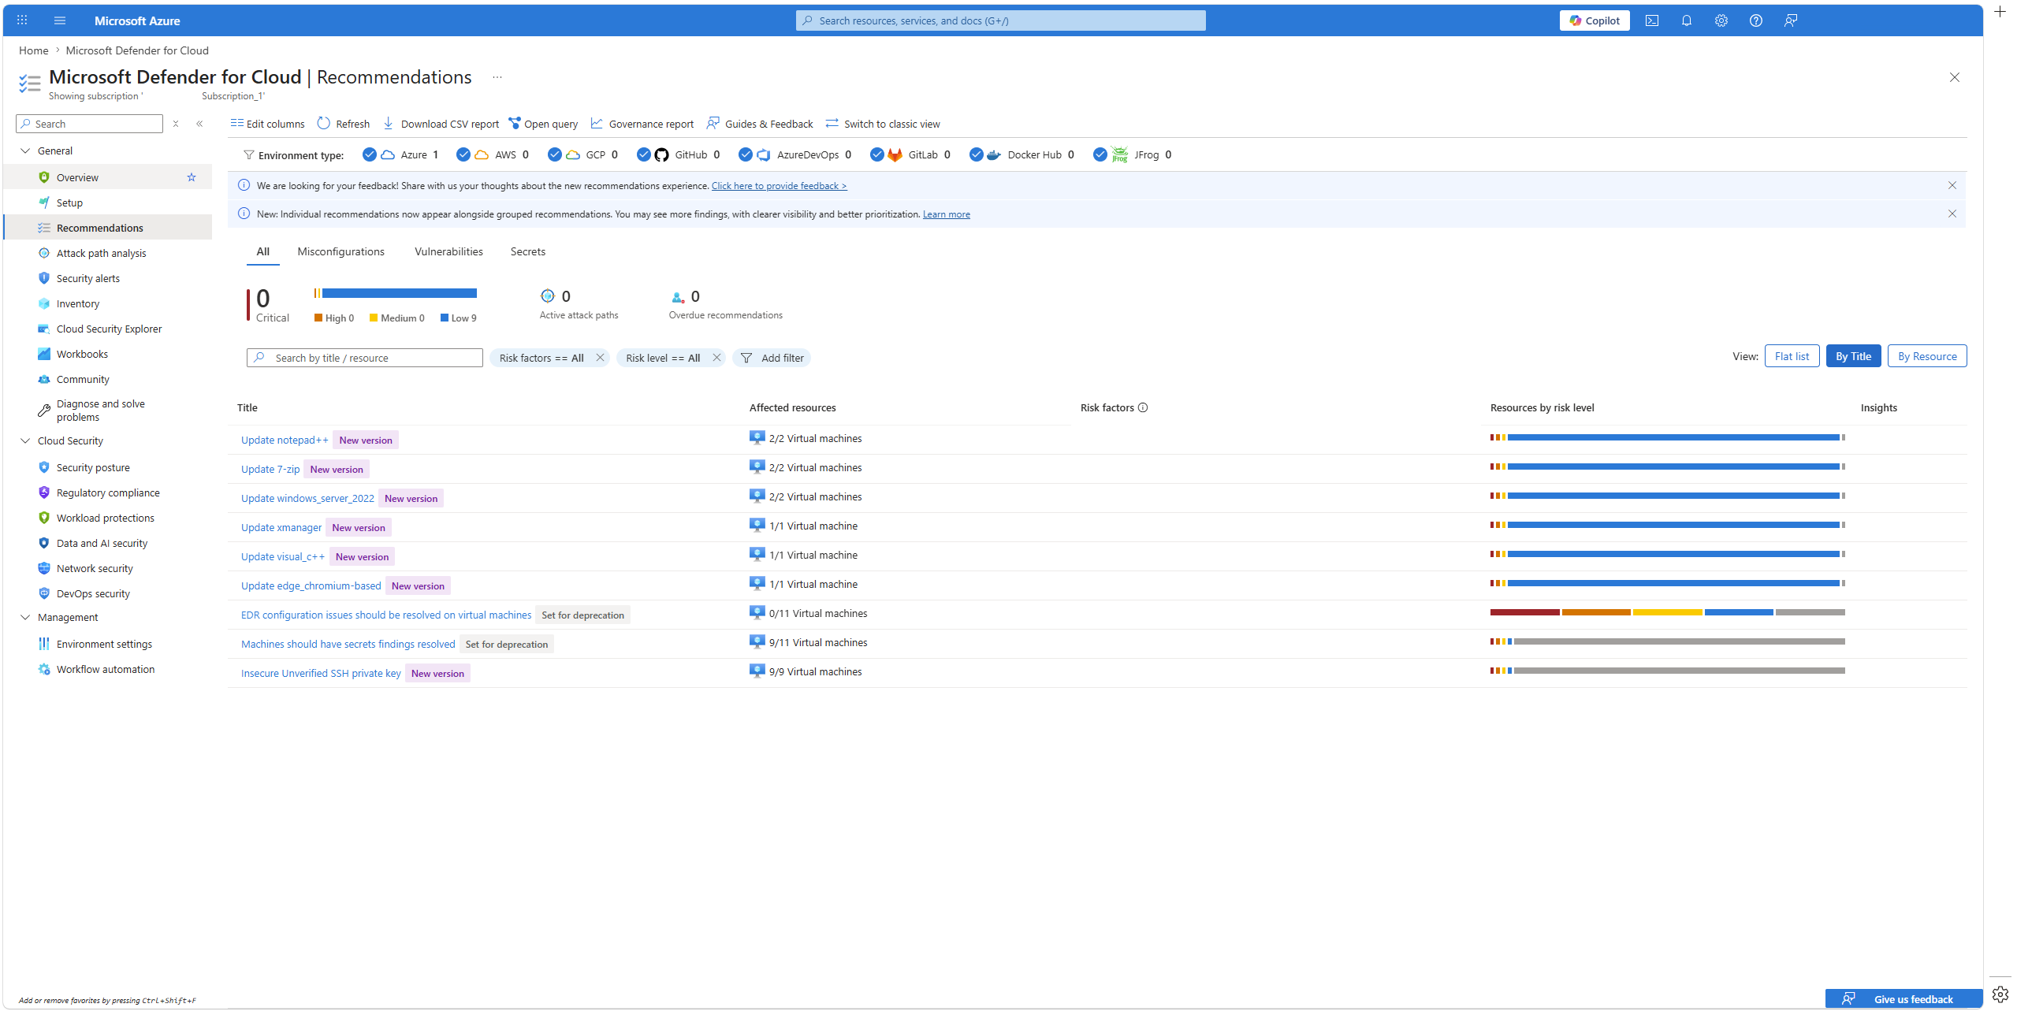Collapse the General sidebar section
Screen dimensions: 2017x1011
[25, 151]
